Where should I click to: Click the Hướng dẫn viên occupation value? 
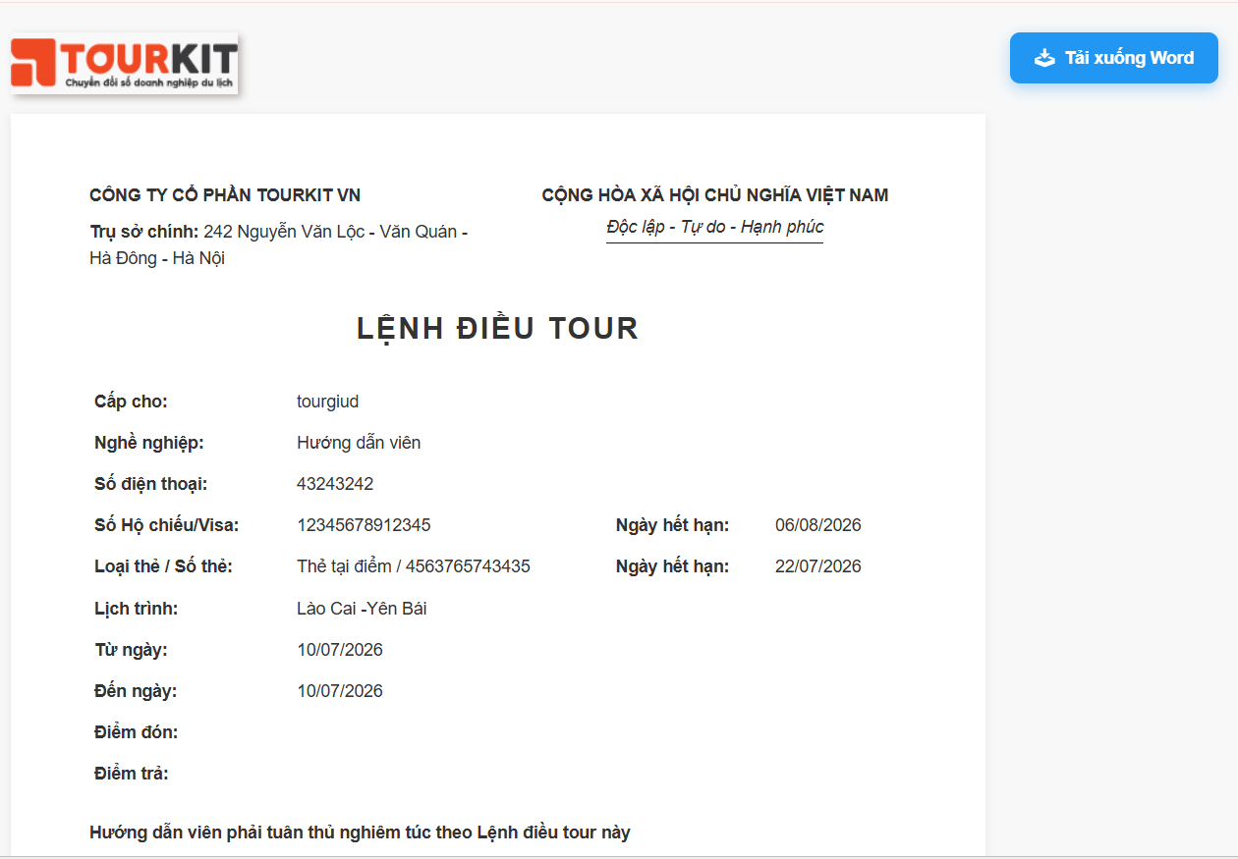click(x=359, y=443)
